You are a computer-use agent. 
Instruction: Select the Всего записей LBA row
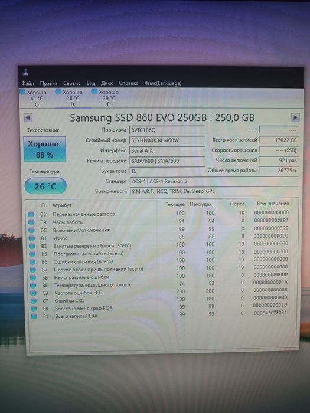(159, 314)
